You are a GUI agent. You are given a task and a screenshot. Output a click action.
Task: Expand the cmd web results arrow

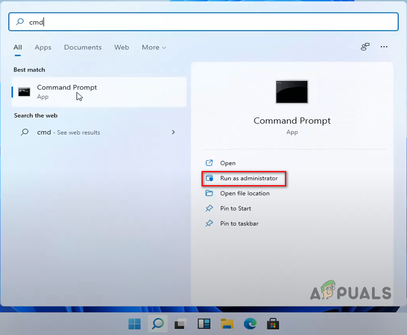pos(174,132)
